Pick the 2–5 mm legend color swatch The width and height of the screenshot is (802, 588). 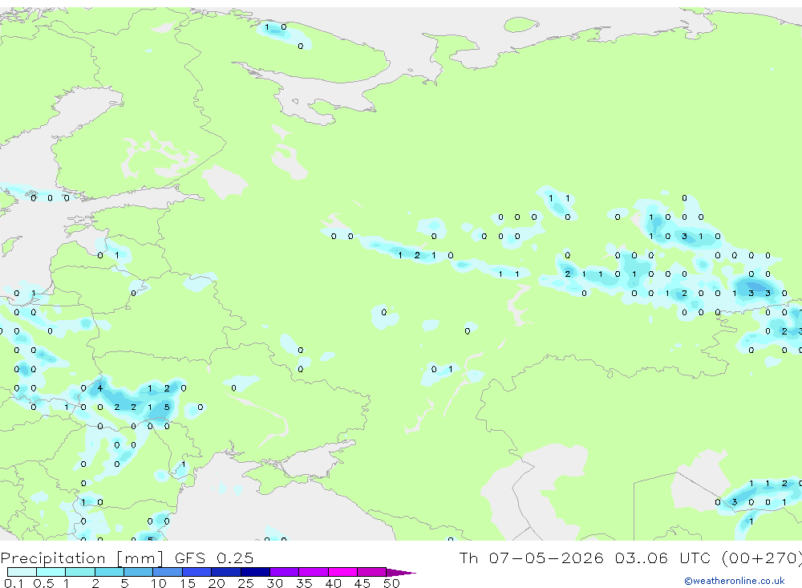tap(109, 572)
